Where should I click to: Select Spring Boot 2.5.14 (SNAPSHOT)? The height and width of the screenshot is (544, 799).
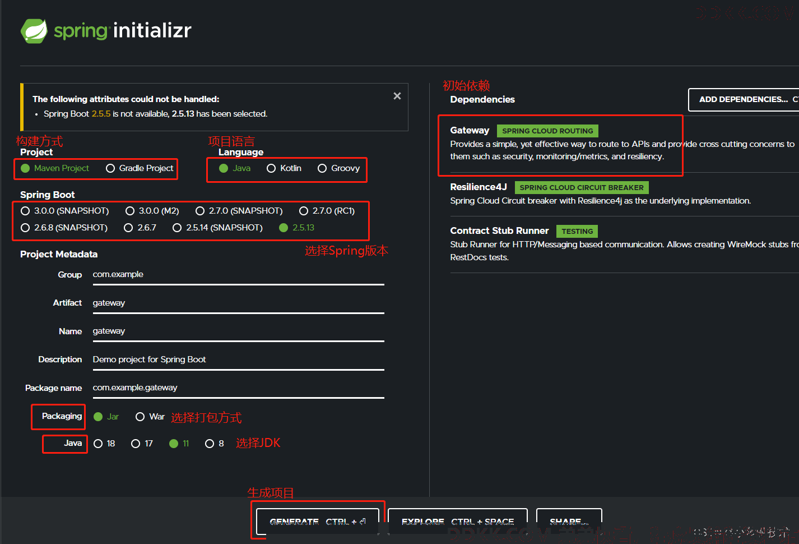(218, 228)
